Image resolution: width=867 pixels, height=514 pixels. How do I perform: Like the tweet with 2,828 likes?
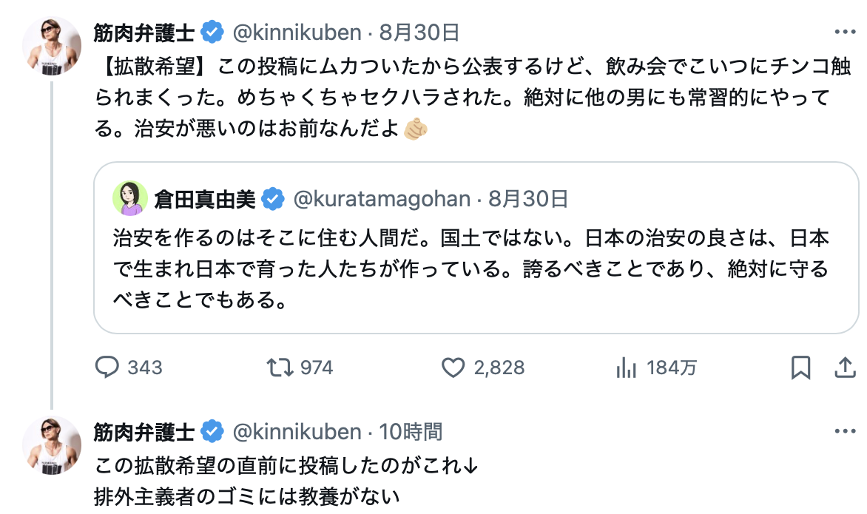pyautogui.click(x=452, y=368)
